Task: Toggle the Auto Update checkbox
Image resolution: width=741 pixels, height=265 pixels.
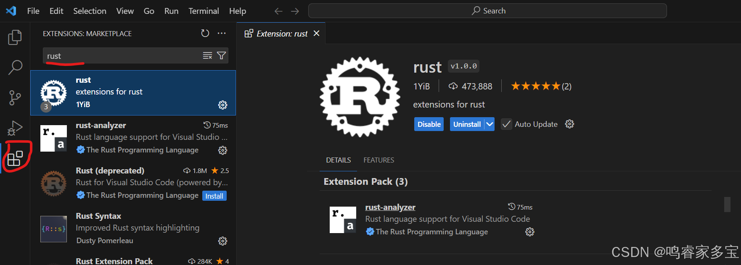Action: (x=506, y=124)
